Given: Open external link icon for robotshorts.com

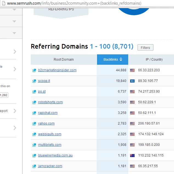Looking at the screenshot, I should pyautogui.click(x=34, y=102).
